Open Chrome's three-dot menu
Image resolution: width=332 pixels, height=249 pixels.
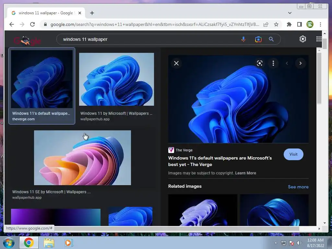coord(320,24)
